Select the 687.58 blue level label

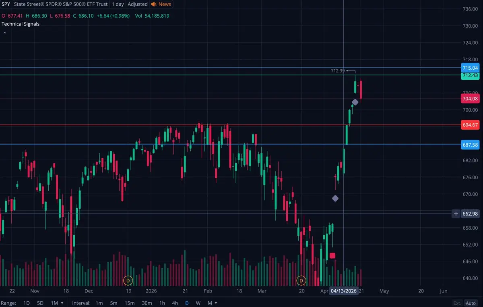470,145
